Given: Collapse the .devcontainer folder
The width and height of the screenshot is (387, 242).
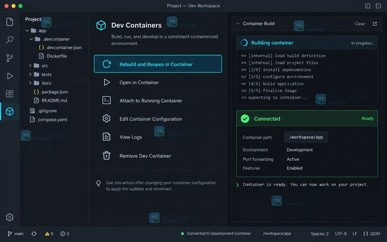Looking at the screenshot, I should (x=31, y=39).
